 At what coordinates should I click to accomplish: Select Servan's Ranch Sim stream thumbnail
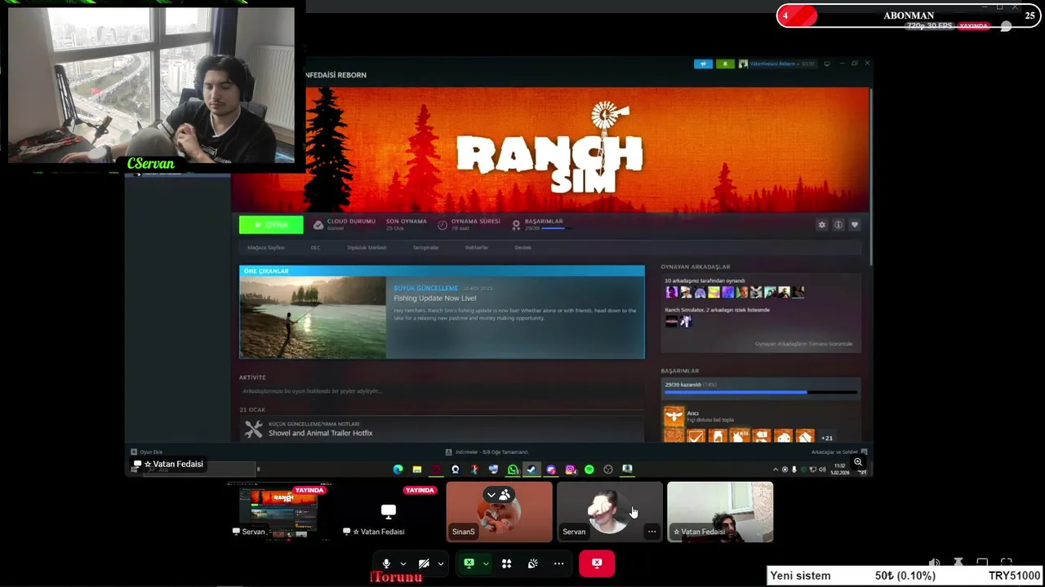pos(278,511)
